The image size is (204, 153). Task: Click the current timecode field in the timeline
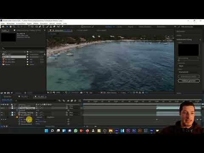[x=7, y=100]
